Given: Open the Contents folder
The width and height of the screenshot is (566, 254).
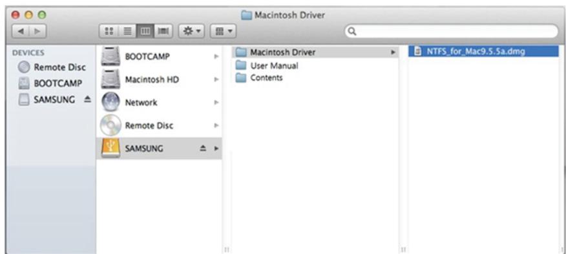Looking at the screenshot, I should coord(266,78).
